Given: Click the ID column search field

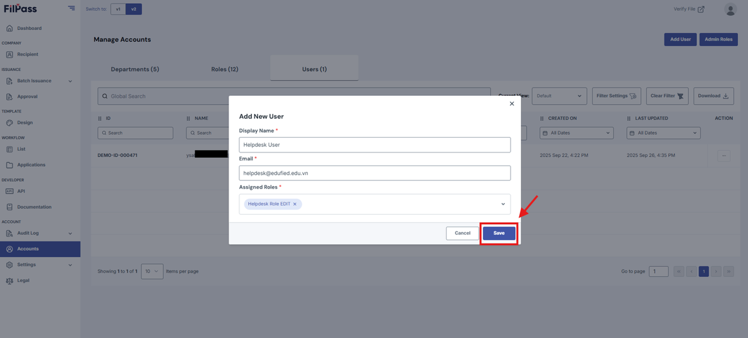Looking at the screenshot, I should pos(135,133).
